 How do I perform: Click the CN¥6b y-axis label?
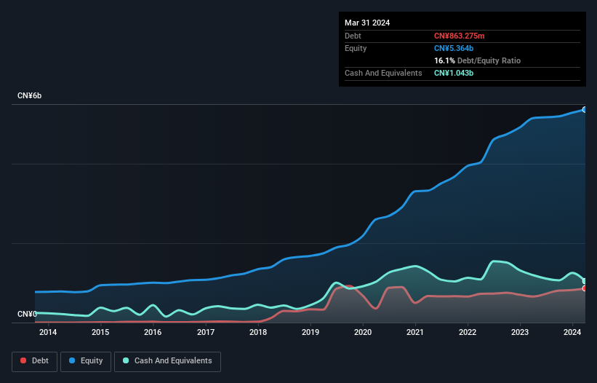pyautogui.click(x=29, y=95)
